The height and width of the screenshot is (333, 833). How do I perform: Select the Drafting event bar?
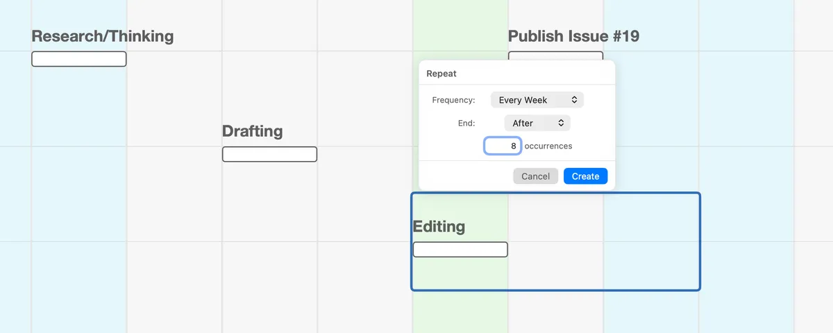point(269,154)
